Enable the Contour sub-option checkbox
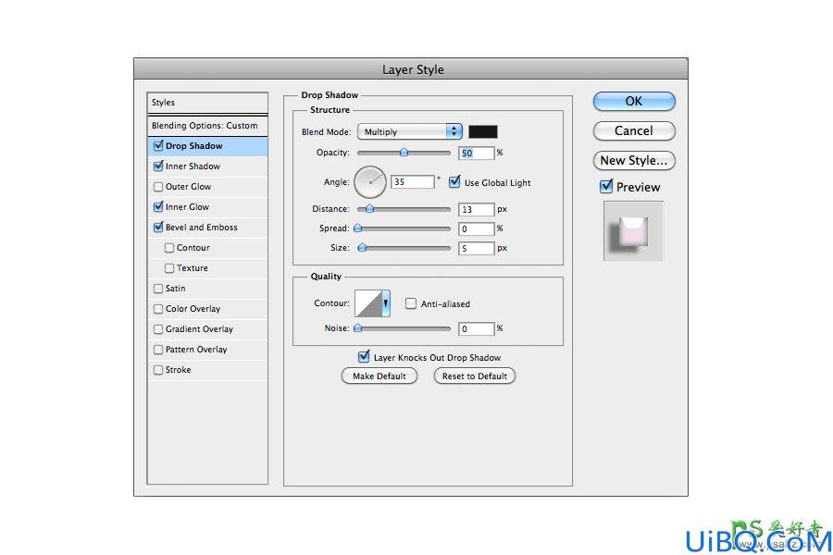833x555 pixels. [x=169, y=248]
